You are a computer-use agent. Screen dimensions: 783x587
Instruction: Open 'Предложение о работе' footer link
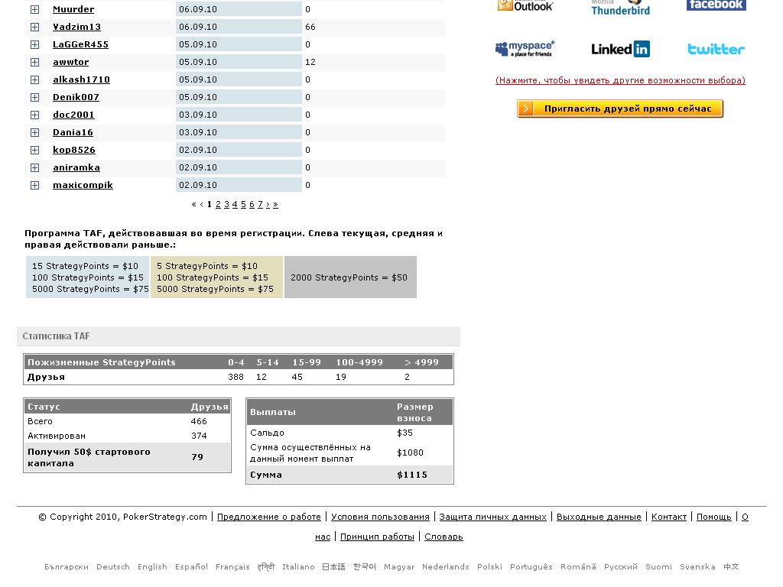[269, 517]
